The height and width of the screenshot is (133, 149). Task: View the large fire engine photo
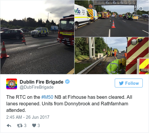click(x=37, y=37)
